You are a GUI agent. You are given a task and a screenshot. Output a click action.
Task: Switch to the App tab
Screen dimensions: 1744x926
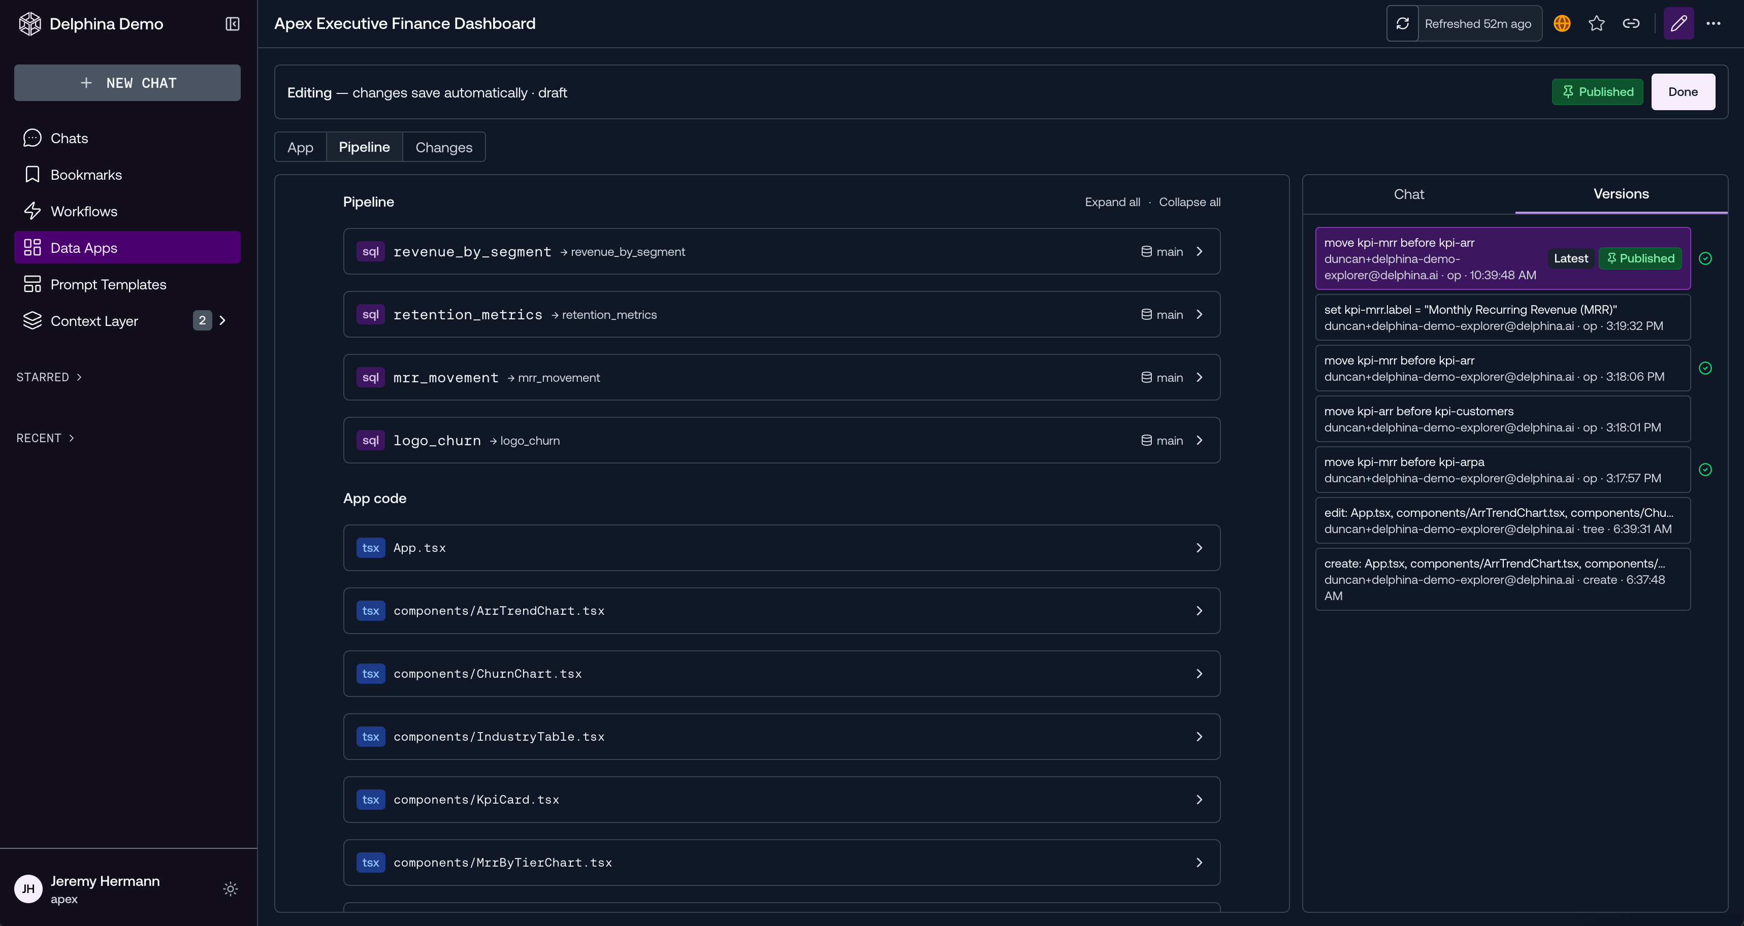(x=300, y=147)
